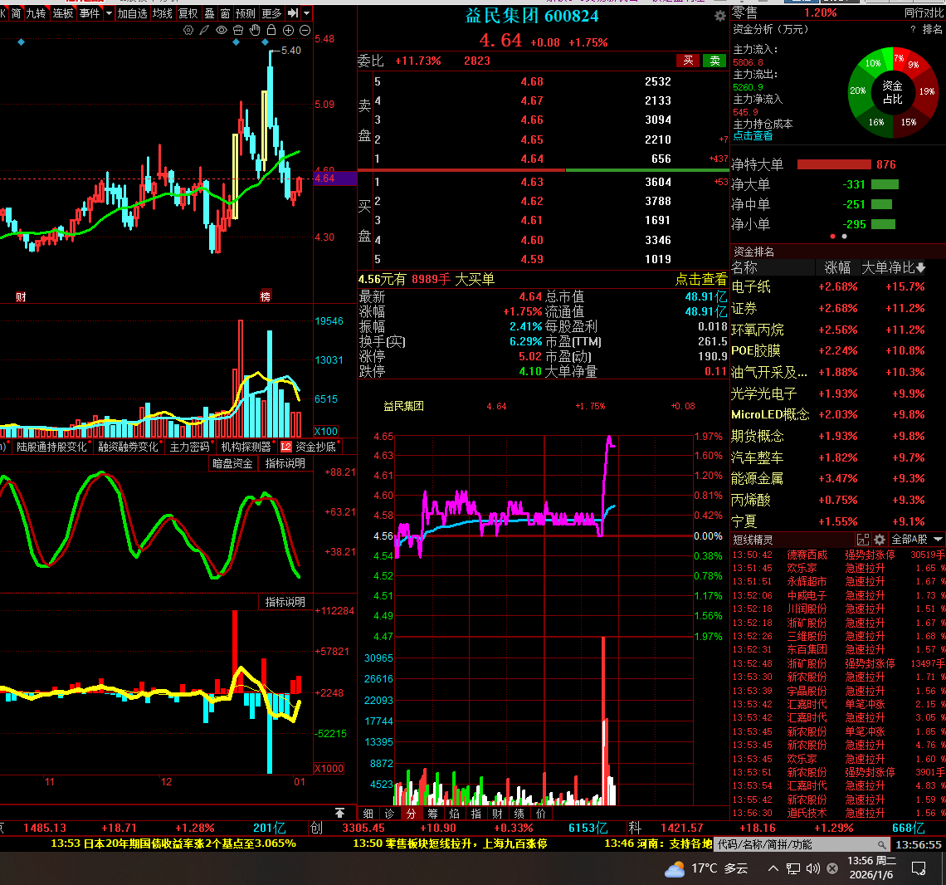Open 电子纸 sector in fund ranking
Image resolution: width=946 pixels, height=885 pixels.
(x=750, y=286)
